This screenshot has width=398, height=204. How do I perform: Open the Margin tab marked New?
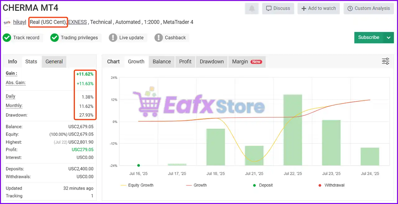click(x=247, y=61)
